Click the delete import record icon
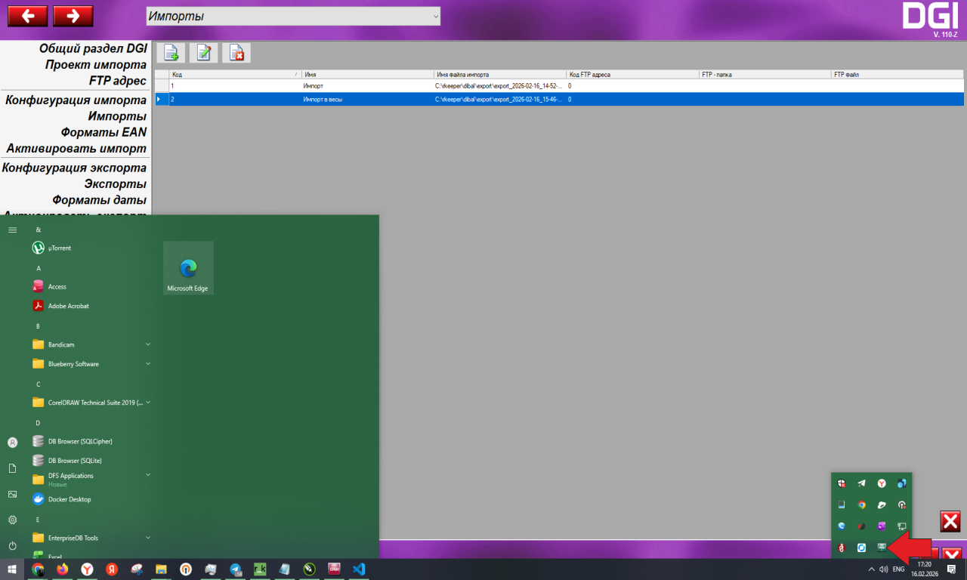Viewport: 967px width, 580px height. 236,53
